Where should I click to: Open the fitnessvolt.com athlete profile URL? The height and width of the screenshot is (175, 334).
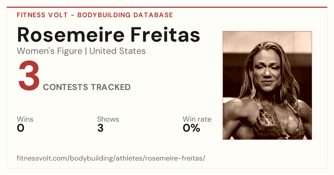[111, 158]
